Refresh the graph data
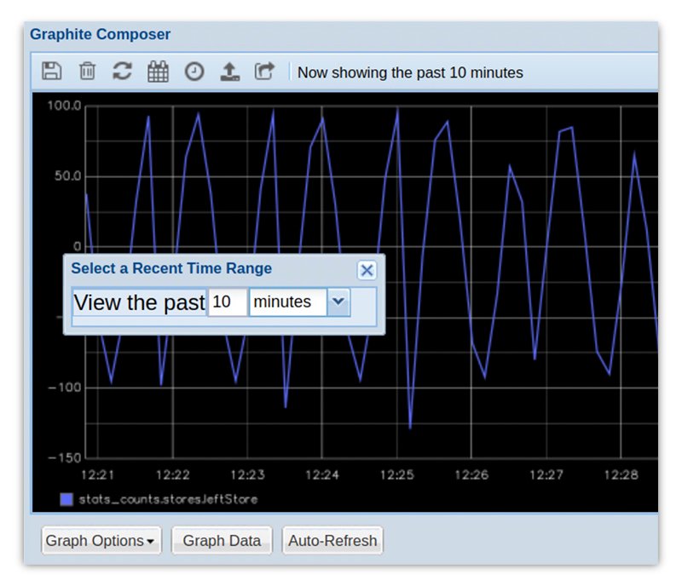 123,72
